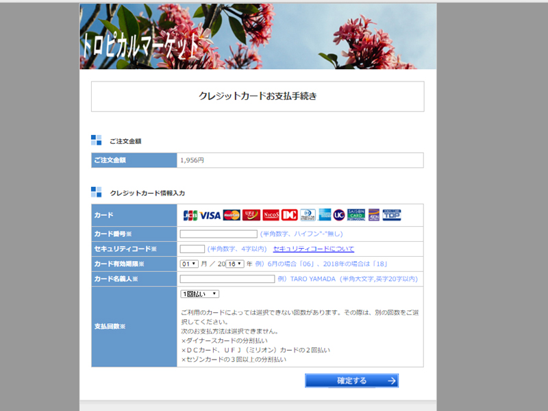Click the ×ダイナースカードの分割払い note
This screenshot has height=411, width=548.
(225, 340)
